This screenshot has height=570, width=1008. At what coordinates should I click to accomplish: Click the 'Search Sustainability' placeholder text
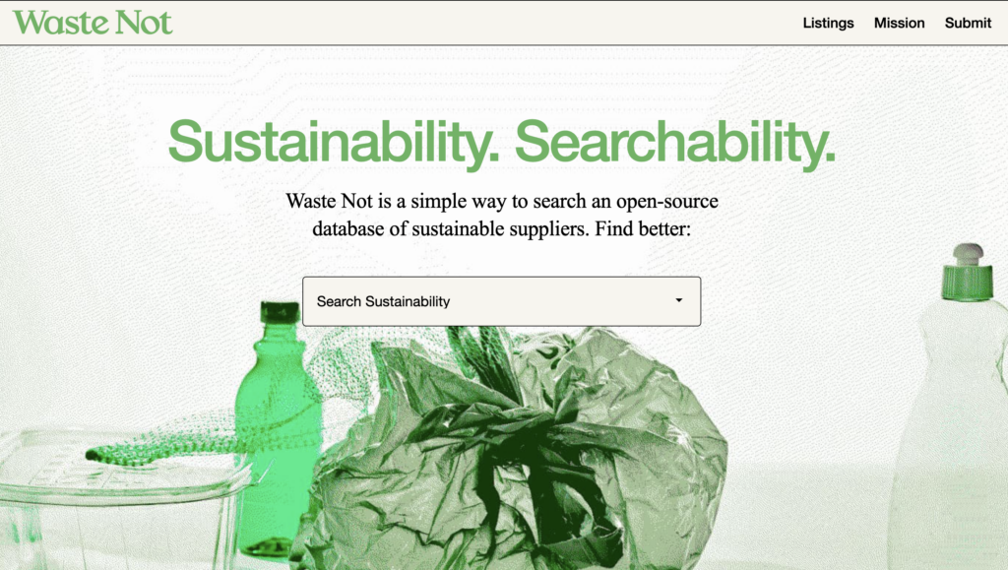tap(383, 301)
